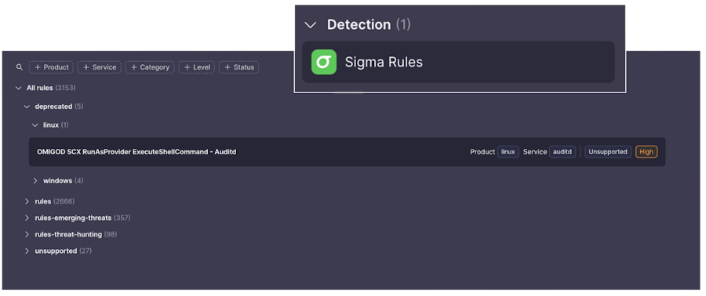706x296 pixels.
Task: Expand the unsupported folder
Action: point(27,251)
